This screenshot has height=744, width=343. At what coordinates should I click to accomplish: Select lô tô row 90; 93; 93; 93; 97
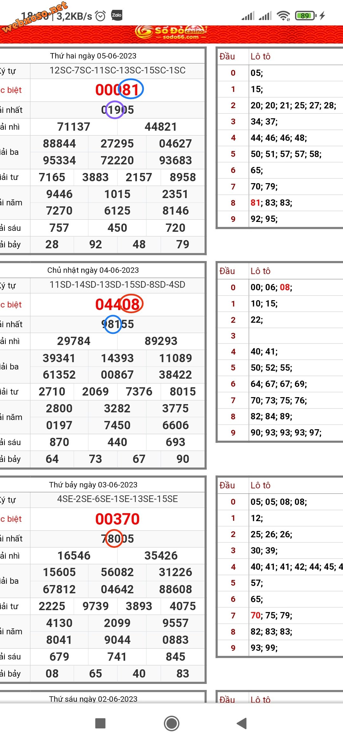(x=286, y=432)
